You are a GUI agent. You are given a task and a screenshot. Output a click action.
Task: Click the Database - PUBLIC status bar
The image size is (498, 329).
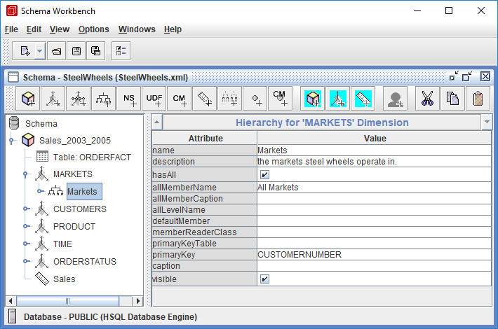click(249, 316)
